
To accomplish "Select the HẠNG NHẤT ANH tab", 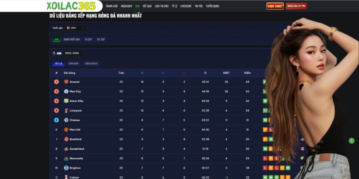I will (x=72, y=40).
